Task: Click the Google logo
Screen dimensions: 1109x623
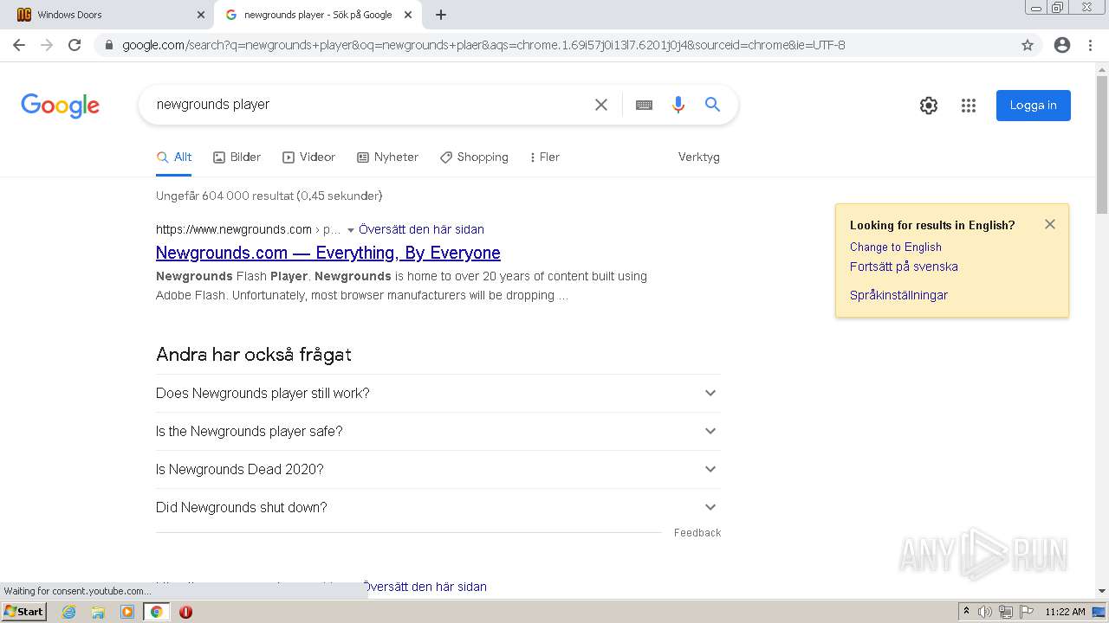Action: (61, 106)
